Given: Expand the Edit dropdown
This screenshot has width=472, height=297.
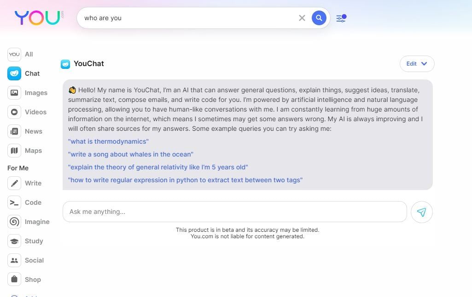Looking at the screenshot, I should tap(417, 64).
